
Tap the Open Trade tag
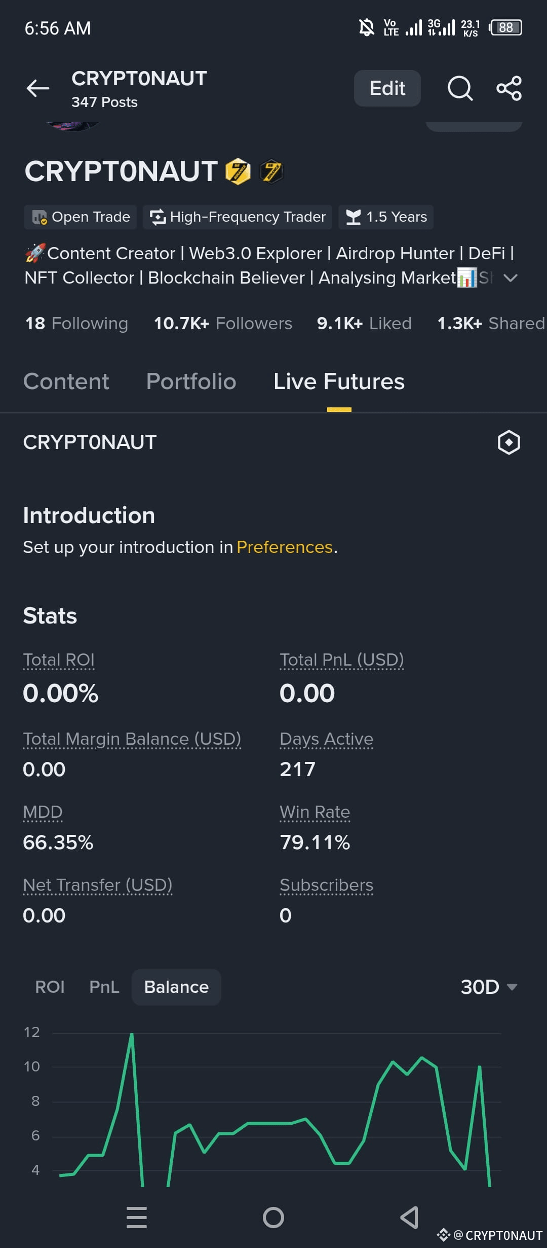(81, 217)
